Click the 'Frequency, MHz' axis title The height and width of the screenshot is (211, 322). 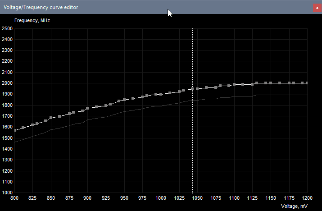[32, 20]
